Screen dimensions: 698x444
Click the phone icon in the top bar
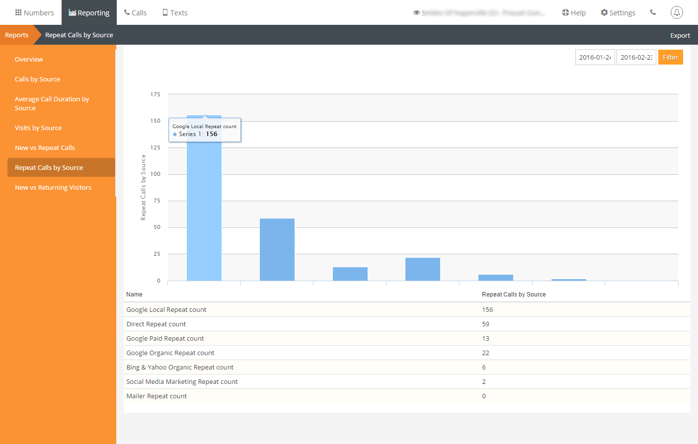pos(653,12)
